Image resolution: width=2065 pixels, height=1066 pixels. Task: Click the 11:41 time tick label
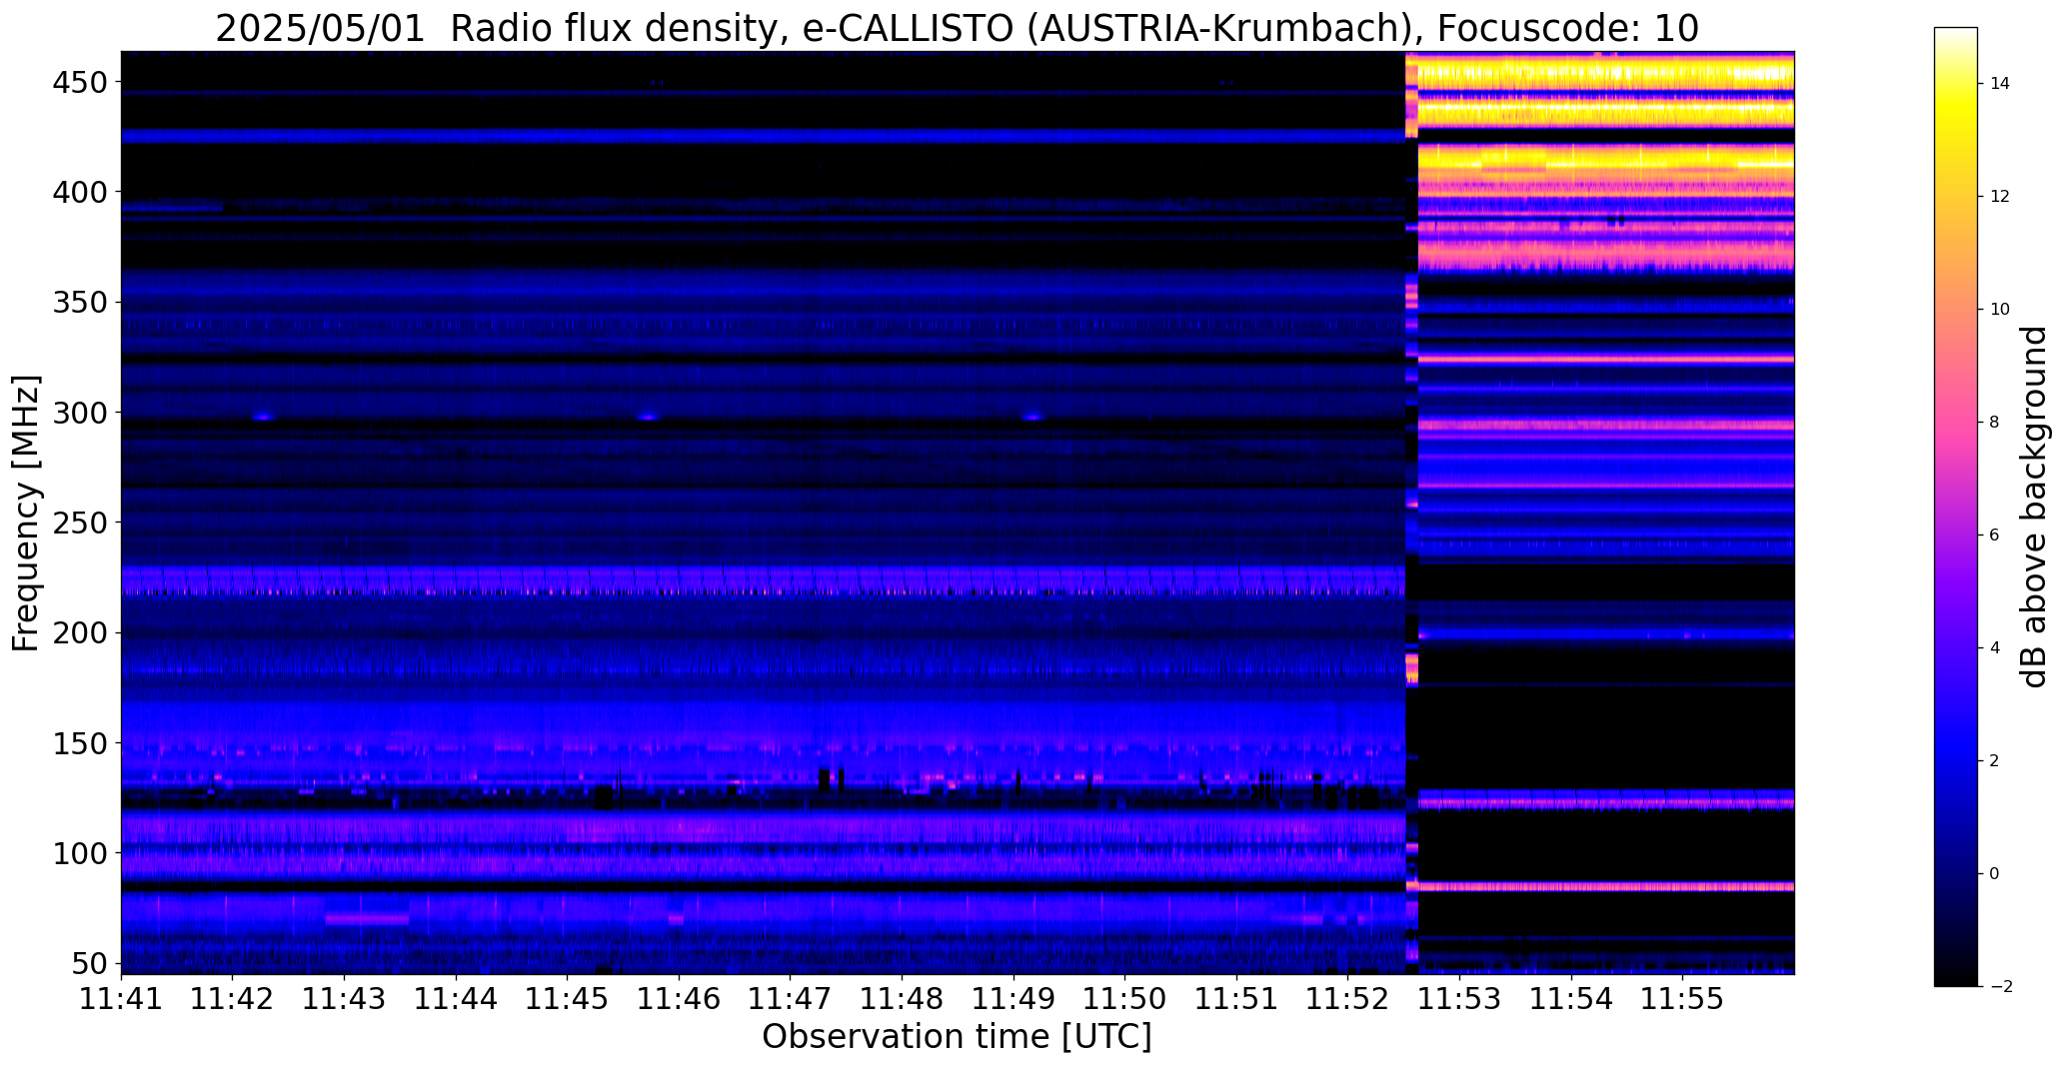[122, 998]
